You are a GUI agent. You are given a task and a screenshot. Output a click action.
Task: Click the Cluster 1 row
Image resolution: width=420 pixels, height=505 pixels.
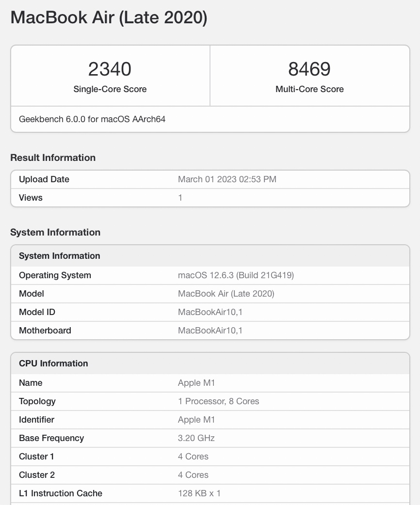click(x=210, y=457)
